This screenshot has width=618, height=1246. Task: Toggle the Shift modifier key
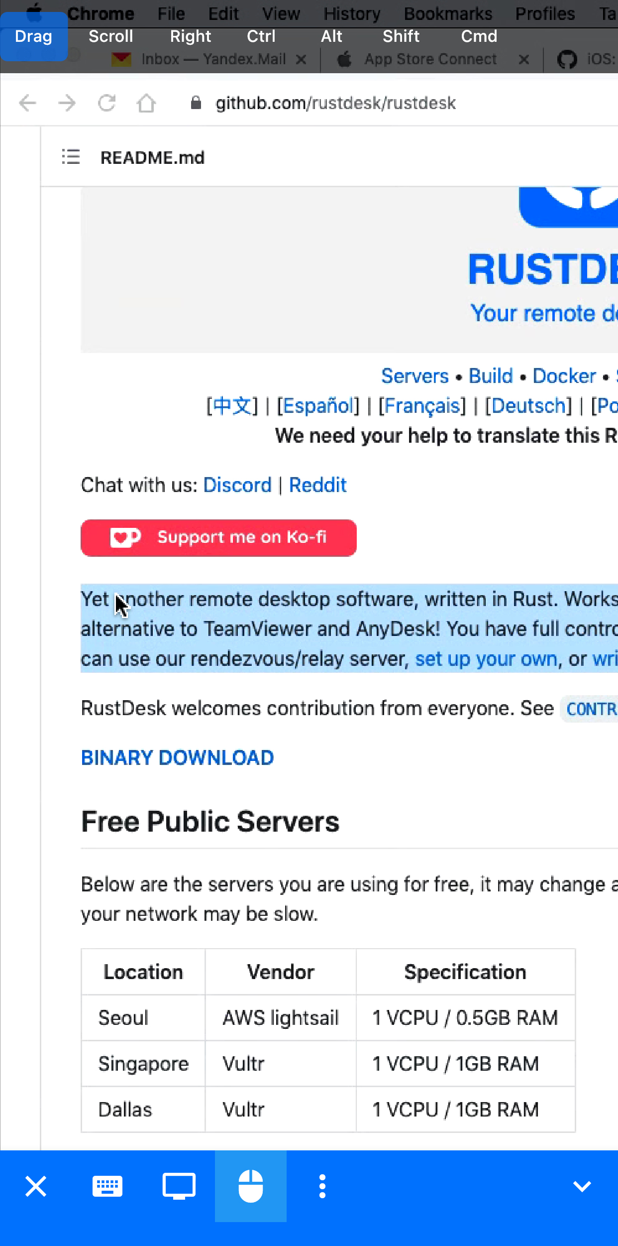click(x=401, y=36)
